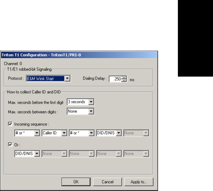Open the DID/DNIS dropdown in the Or row
The height and width of the screenshot is (191, 213).
click(x=27, y=154)
